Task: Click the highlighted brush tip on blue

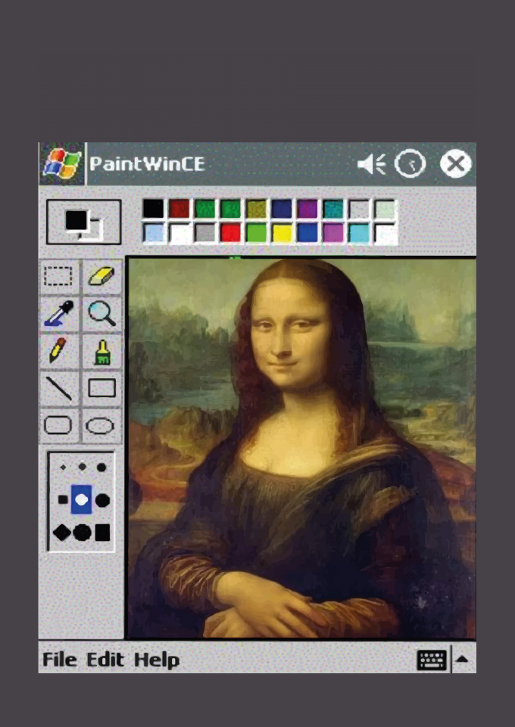Action: [81, 499]
